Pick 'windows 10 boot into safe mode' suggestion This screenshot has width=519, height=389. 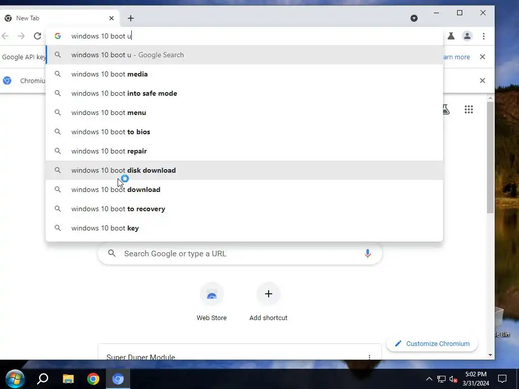pos(244,93)
